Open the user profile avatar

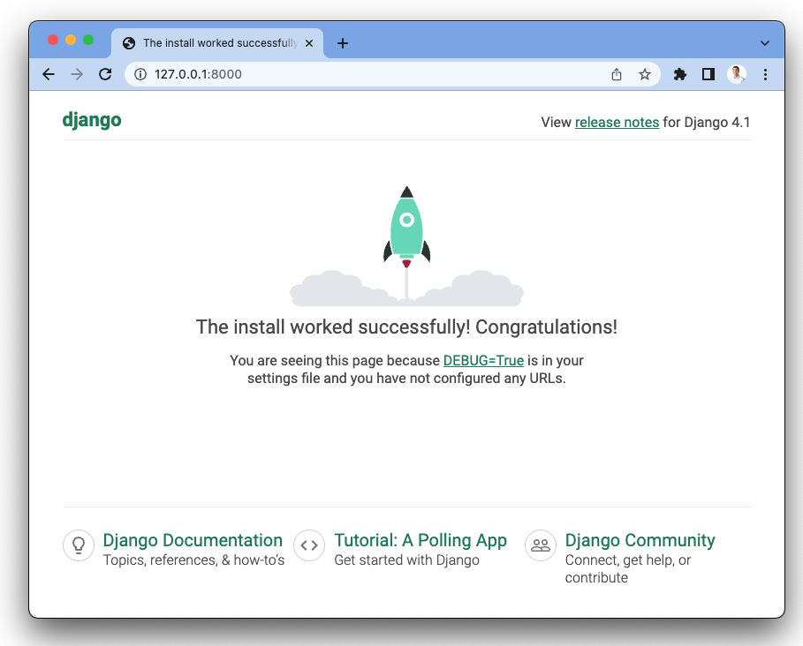click(737, 75)
